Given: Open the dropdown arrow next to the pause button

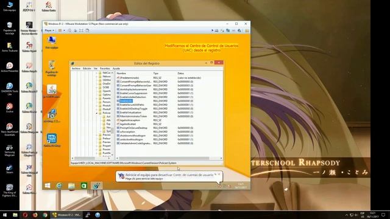Looking at the screenshot, I should coord(64,30).
